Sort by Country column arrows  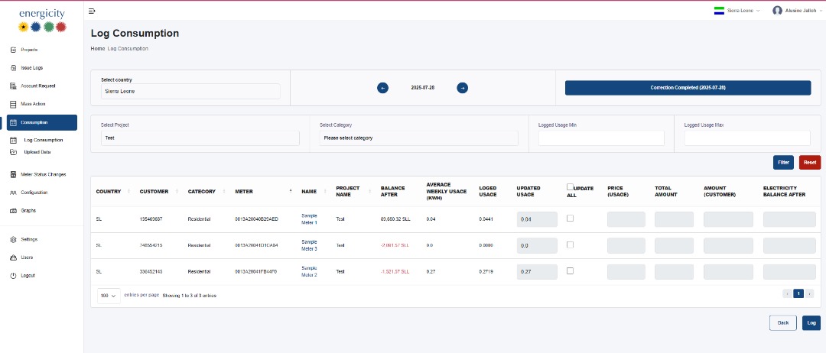[x=129, y=192]
